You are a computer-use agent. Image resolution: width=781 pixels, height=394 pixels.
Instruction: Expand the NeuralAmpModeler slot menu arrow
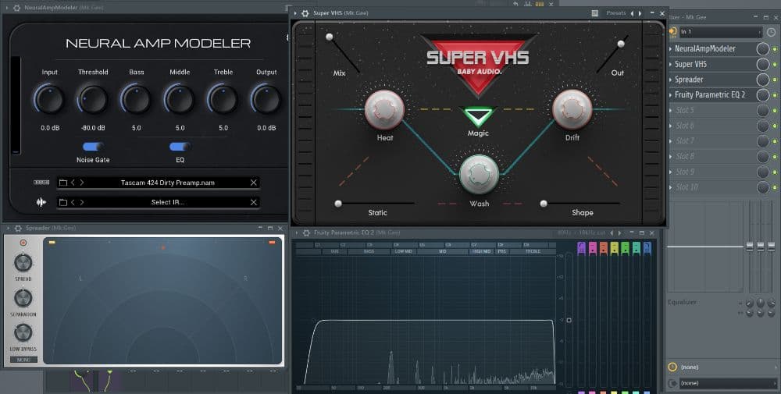coord(670,48)
